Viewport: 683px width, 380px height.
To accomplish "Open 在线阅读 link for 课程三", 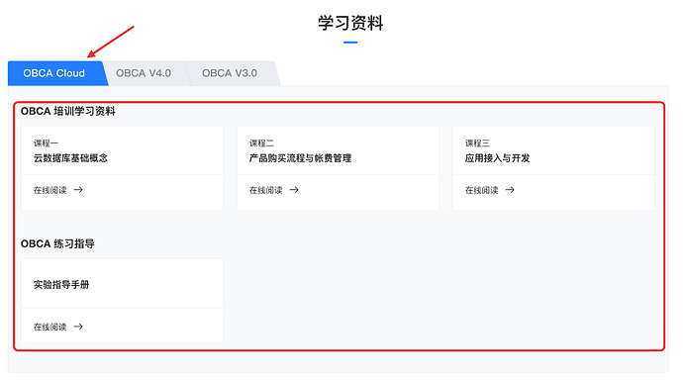I will point(481,190).
